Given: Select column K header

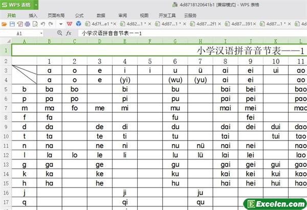Looking at the screenshot, I should pyautogui.click(x=276, y=41).
